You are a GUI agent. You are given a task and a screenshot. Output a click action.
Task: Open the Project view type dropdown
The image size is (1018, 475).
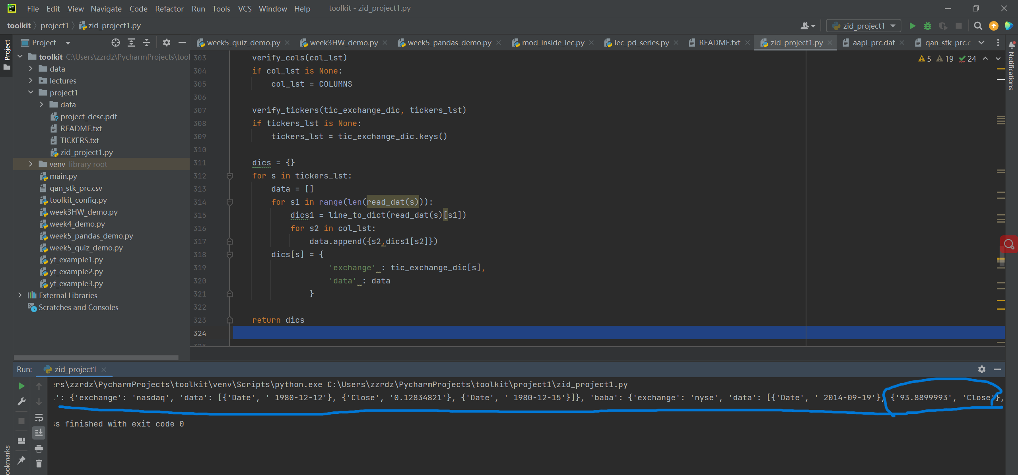tap(68, 43)
